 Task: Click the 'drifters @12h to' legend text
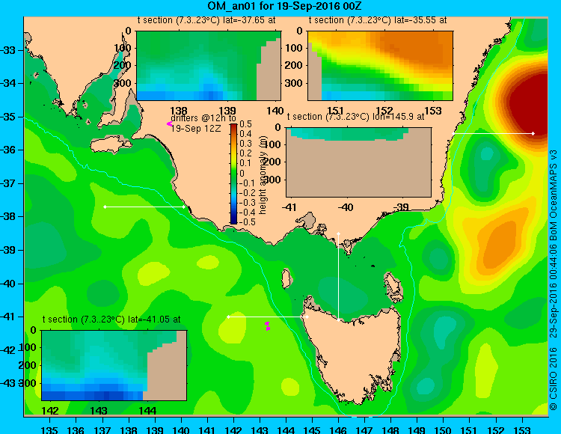click(203, 118)
